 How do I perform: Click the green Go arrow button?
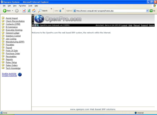tap(151, 11)
